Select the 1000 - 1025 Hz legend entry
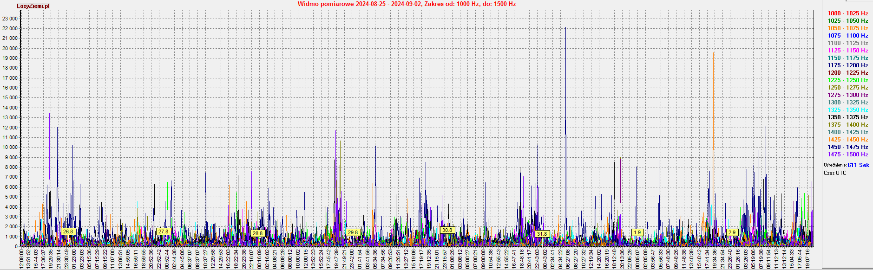 pos(847,13)
